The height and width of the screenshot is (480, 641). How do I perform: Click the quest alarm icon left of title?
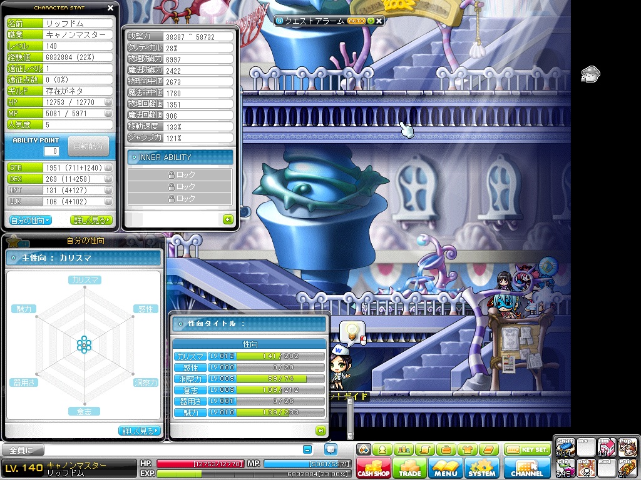280,21
